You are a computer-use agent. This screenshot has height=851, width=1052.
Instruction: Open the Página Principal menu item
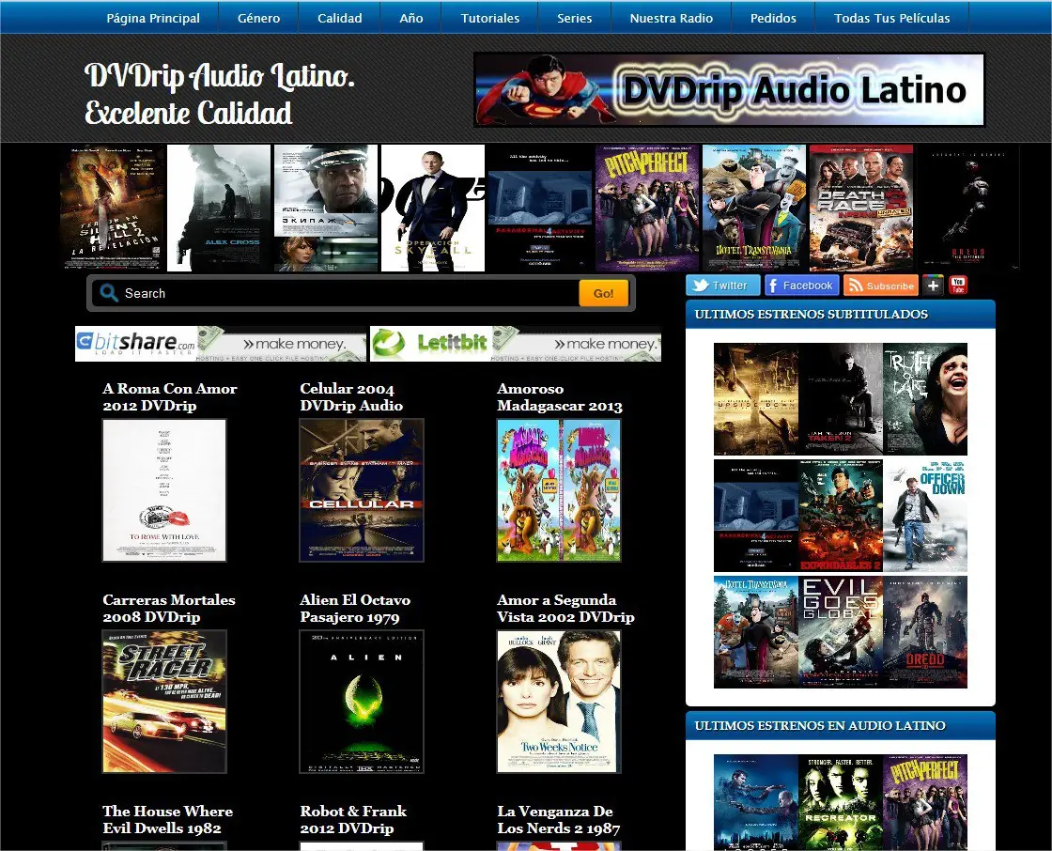click(153, 18)
